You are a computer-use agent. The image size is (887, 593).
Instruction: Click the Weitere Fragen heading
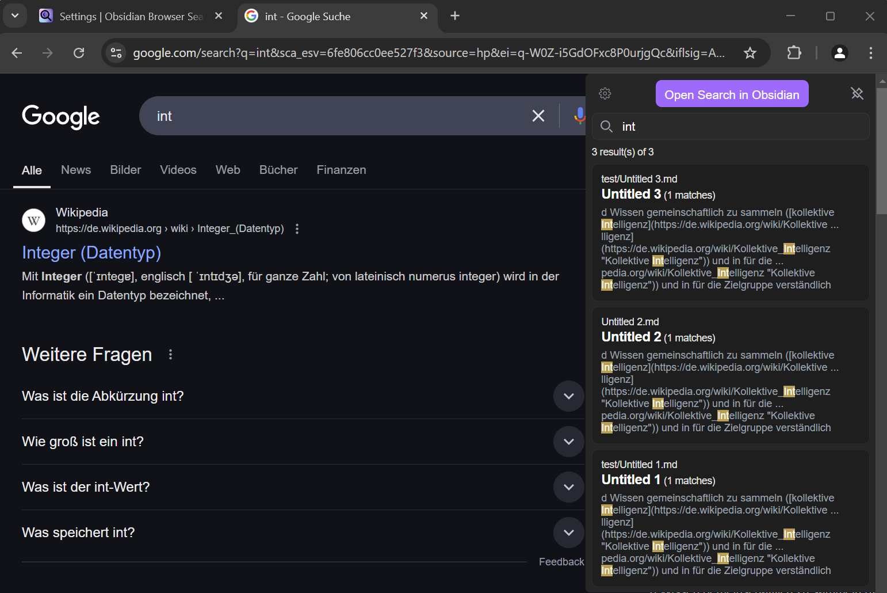[x=87, y=355]
